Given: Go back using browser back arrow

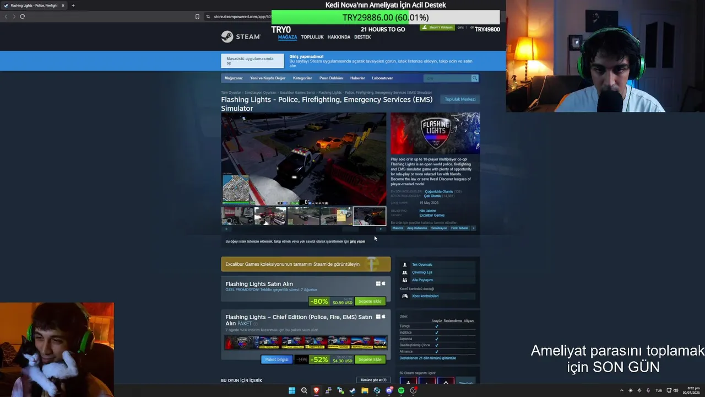Looking at the screenshot, I should [x=6, y=17].
